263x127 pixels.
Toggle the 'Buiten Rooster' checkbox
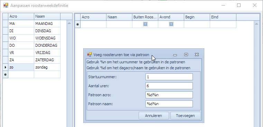[x=145, y=24]
